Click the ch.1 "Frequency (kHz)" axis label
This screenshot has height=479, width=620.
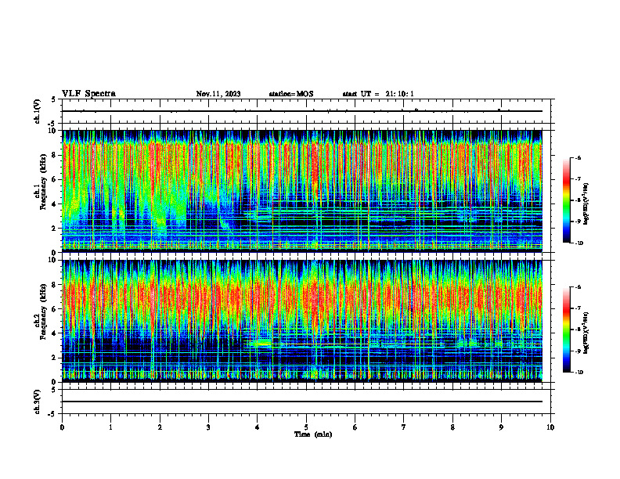pyautogui.click(x=43, y=182)
